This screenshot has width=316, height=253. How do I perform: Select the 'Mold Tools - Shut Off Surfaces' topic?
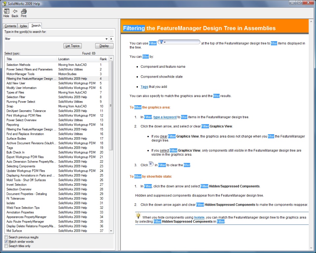[x=57, y=180]
